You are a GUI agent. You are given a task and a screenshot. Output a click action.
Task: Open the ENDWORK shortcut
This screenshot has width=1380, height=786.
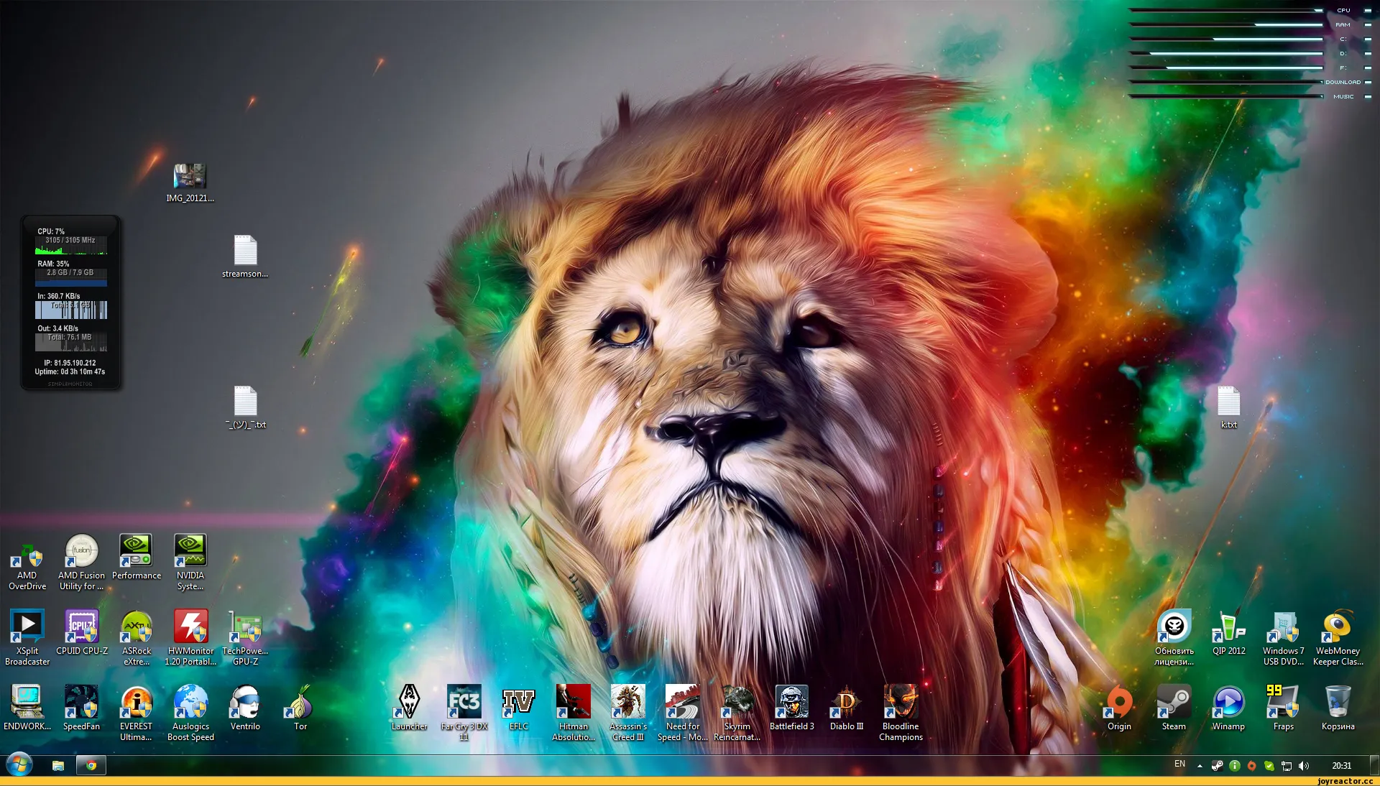27,708
